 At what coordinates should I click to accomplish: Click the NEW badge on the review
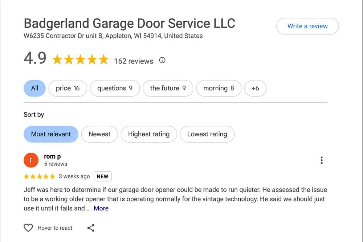point(102,176)
